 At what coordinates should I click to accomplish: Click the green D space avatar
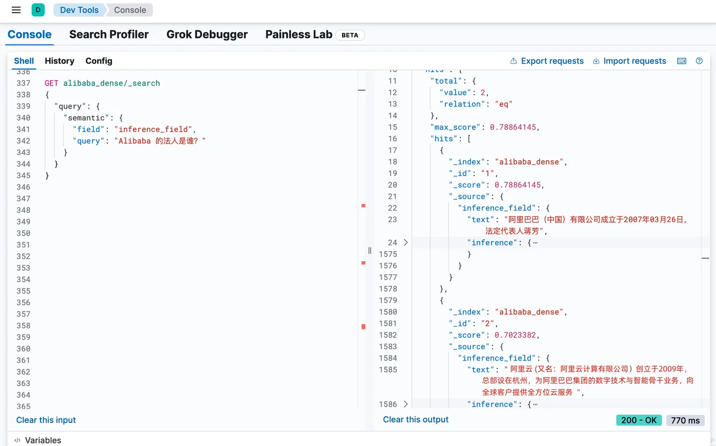click(x=38, y=10)
